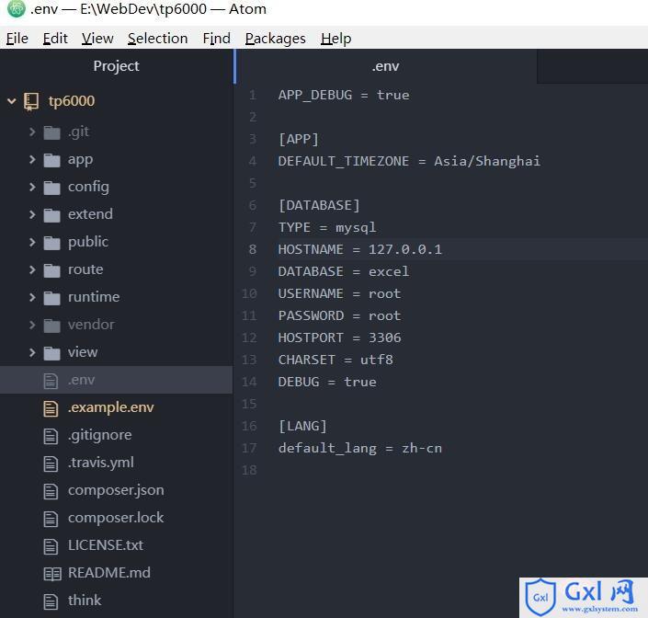Screen dimensions: 648x618
Task: Click line number 17 in gutter
Action: (x=249, y=448)
